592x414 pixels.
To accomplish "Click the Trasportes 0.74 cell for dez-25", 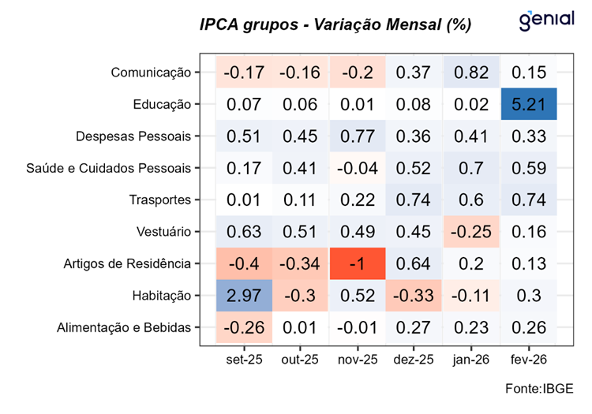I will (x=414, y=200).
